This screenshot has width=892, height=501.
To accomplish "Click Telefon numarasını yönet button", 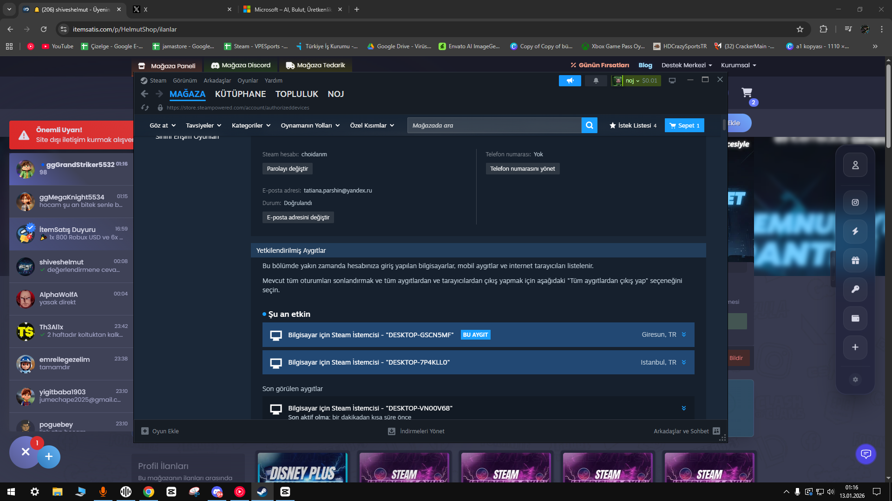I will 522,169.
